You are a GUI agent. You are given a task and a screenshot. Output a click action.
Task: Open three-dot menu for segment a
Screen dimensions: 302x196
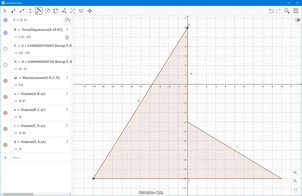pyautogui.click(x=67, y=93)
